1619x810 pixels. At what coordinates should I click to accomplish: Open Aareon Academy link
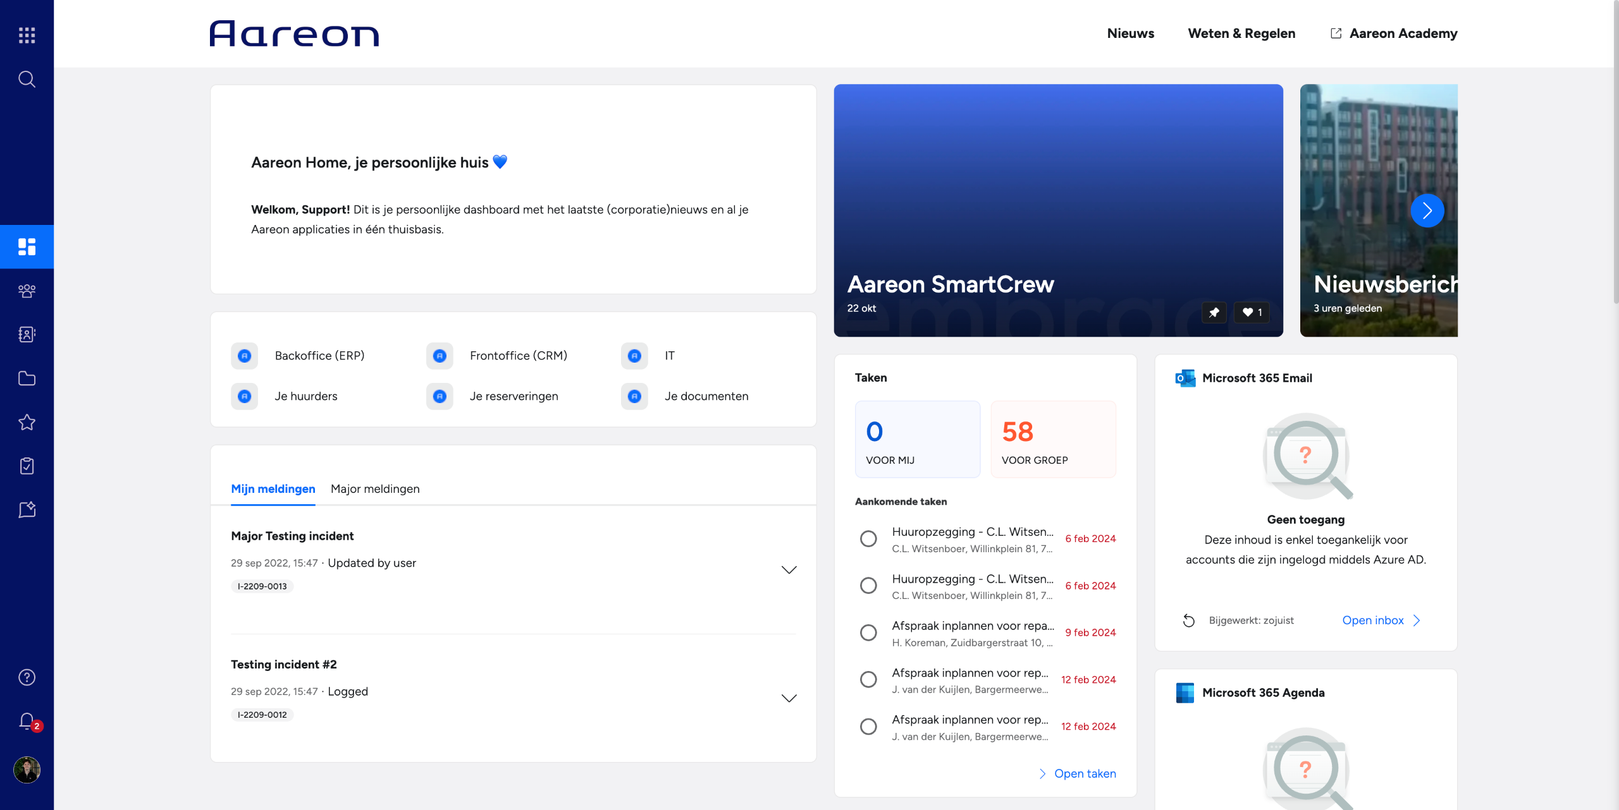[x=1403, y=33]
